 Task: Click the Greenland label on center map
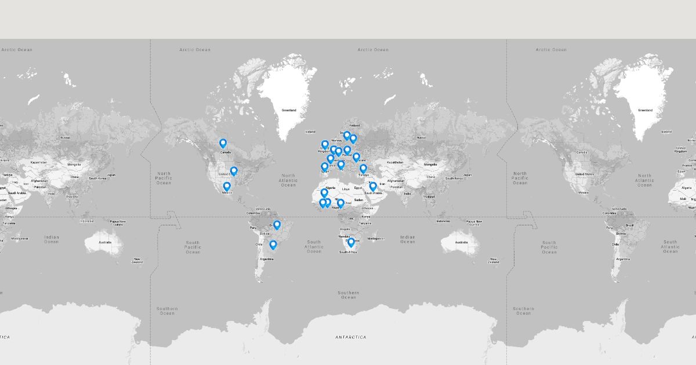[289, 110]
